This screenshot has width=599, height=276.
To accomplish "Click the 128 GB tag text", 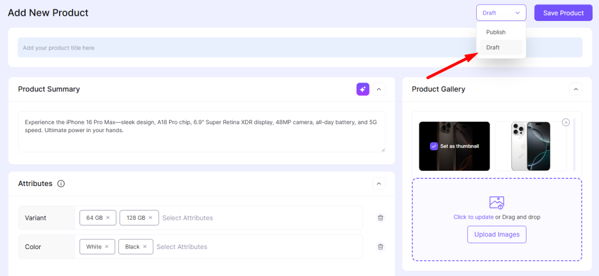I will point(136,218).
